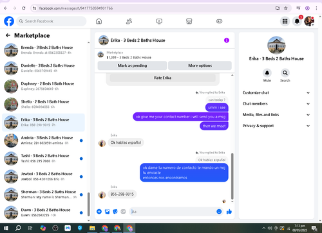
Task: Reload the page in the browser
Action: [24, 8]
